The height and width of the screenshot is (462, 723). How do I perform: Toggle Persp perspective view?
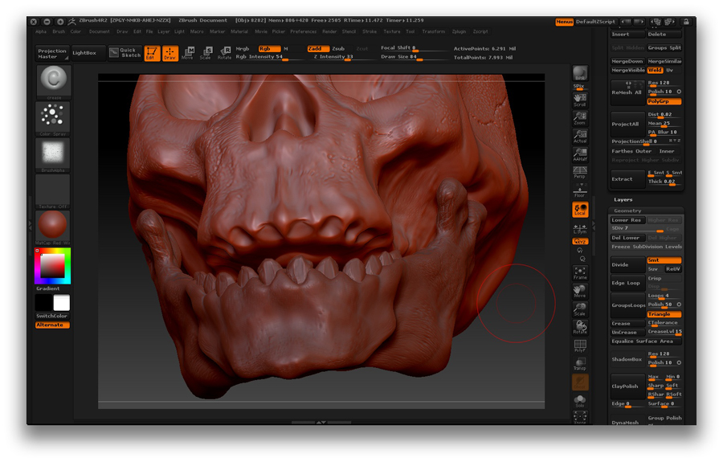point(579,173)
